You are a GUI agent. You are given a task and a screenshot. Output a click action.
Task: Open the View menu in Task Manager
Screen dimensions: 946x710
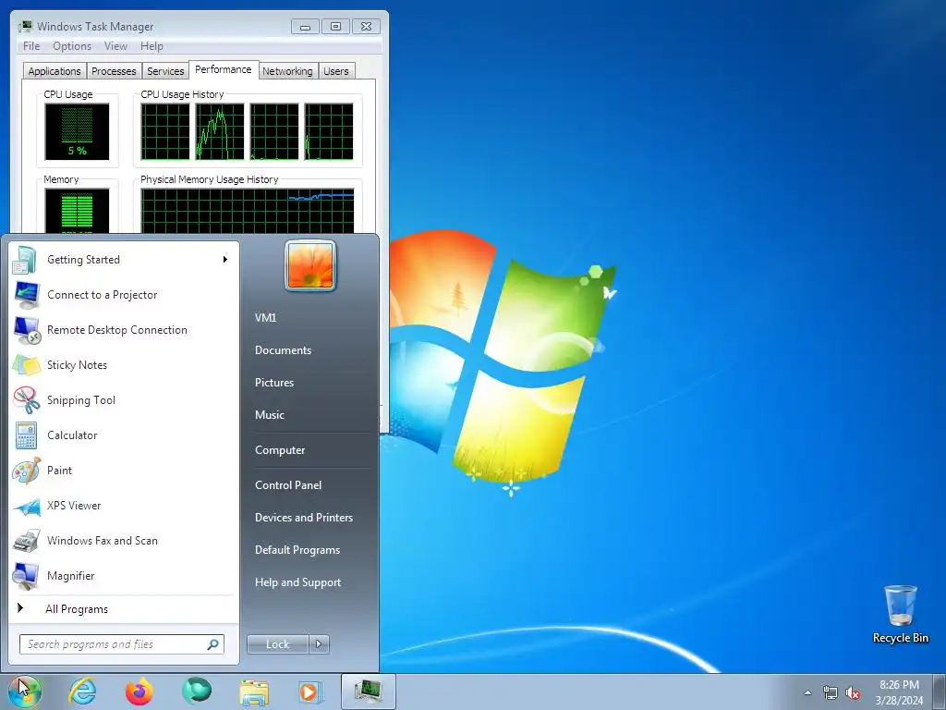click(x=115, y=46)
